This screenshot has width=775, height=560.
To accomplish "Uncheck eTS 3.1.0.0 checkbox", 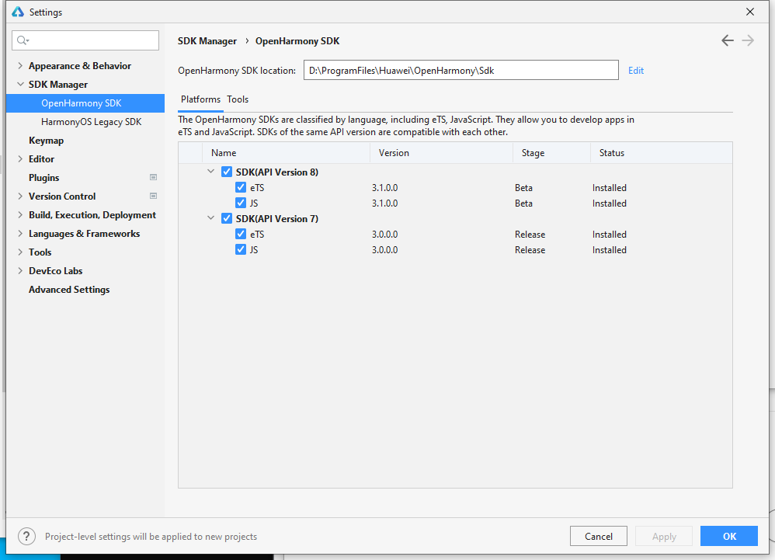I will point(241,188).
